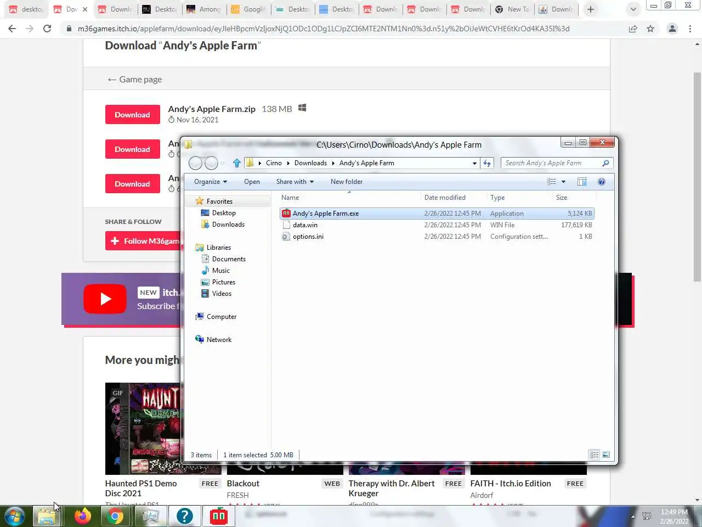The height and width of the screenshot is (527, 702).
Task: Select Music in the navigation pane
Action: pos(221,271)
